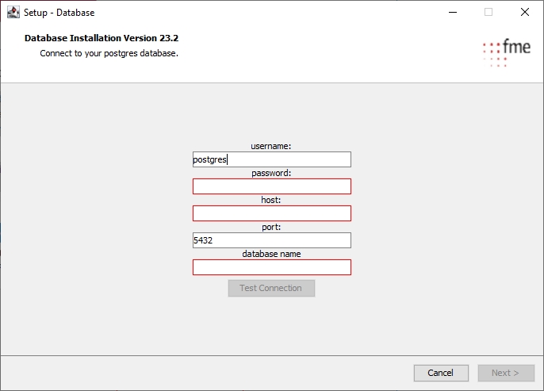Click into the empty password field

coord(271,186)
